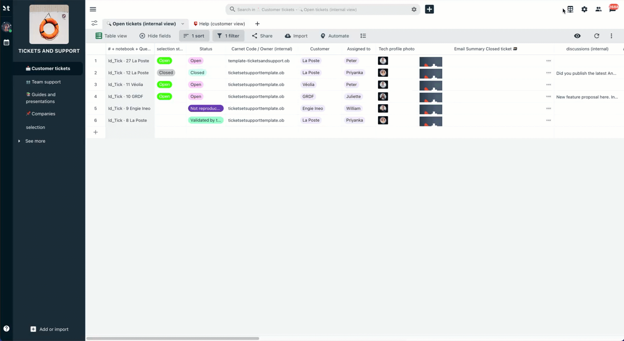Viewport: 624px width, 341px height.
Task: Expand Open tickets view dropdown arrow
Action: pos(183,24)
